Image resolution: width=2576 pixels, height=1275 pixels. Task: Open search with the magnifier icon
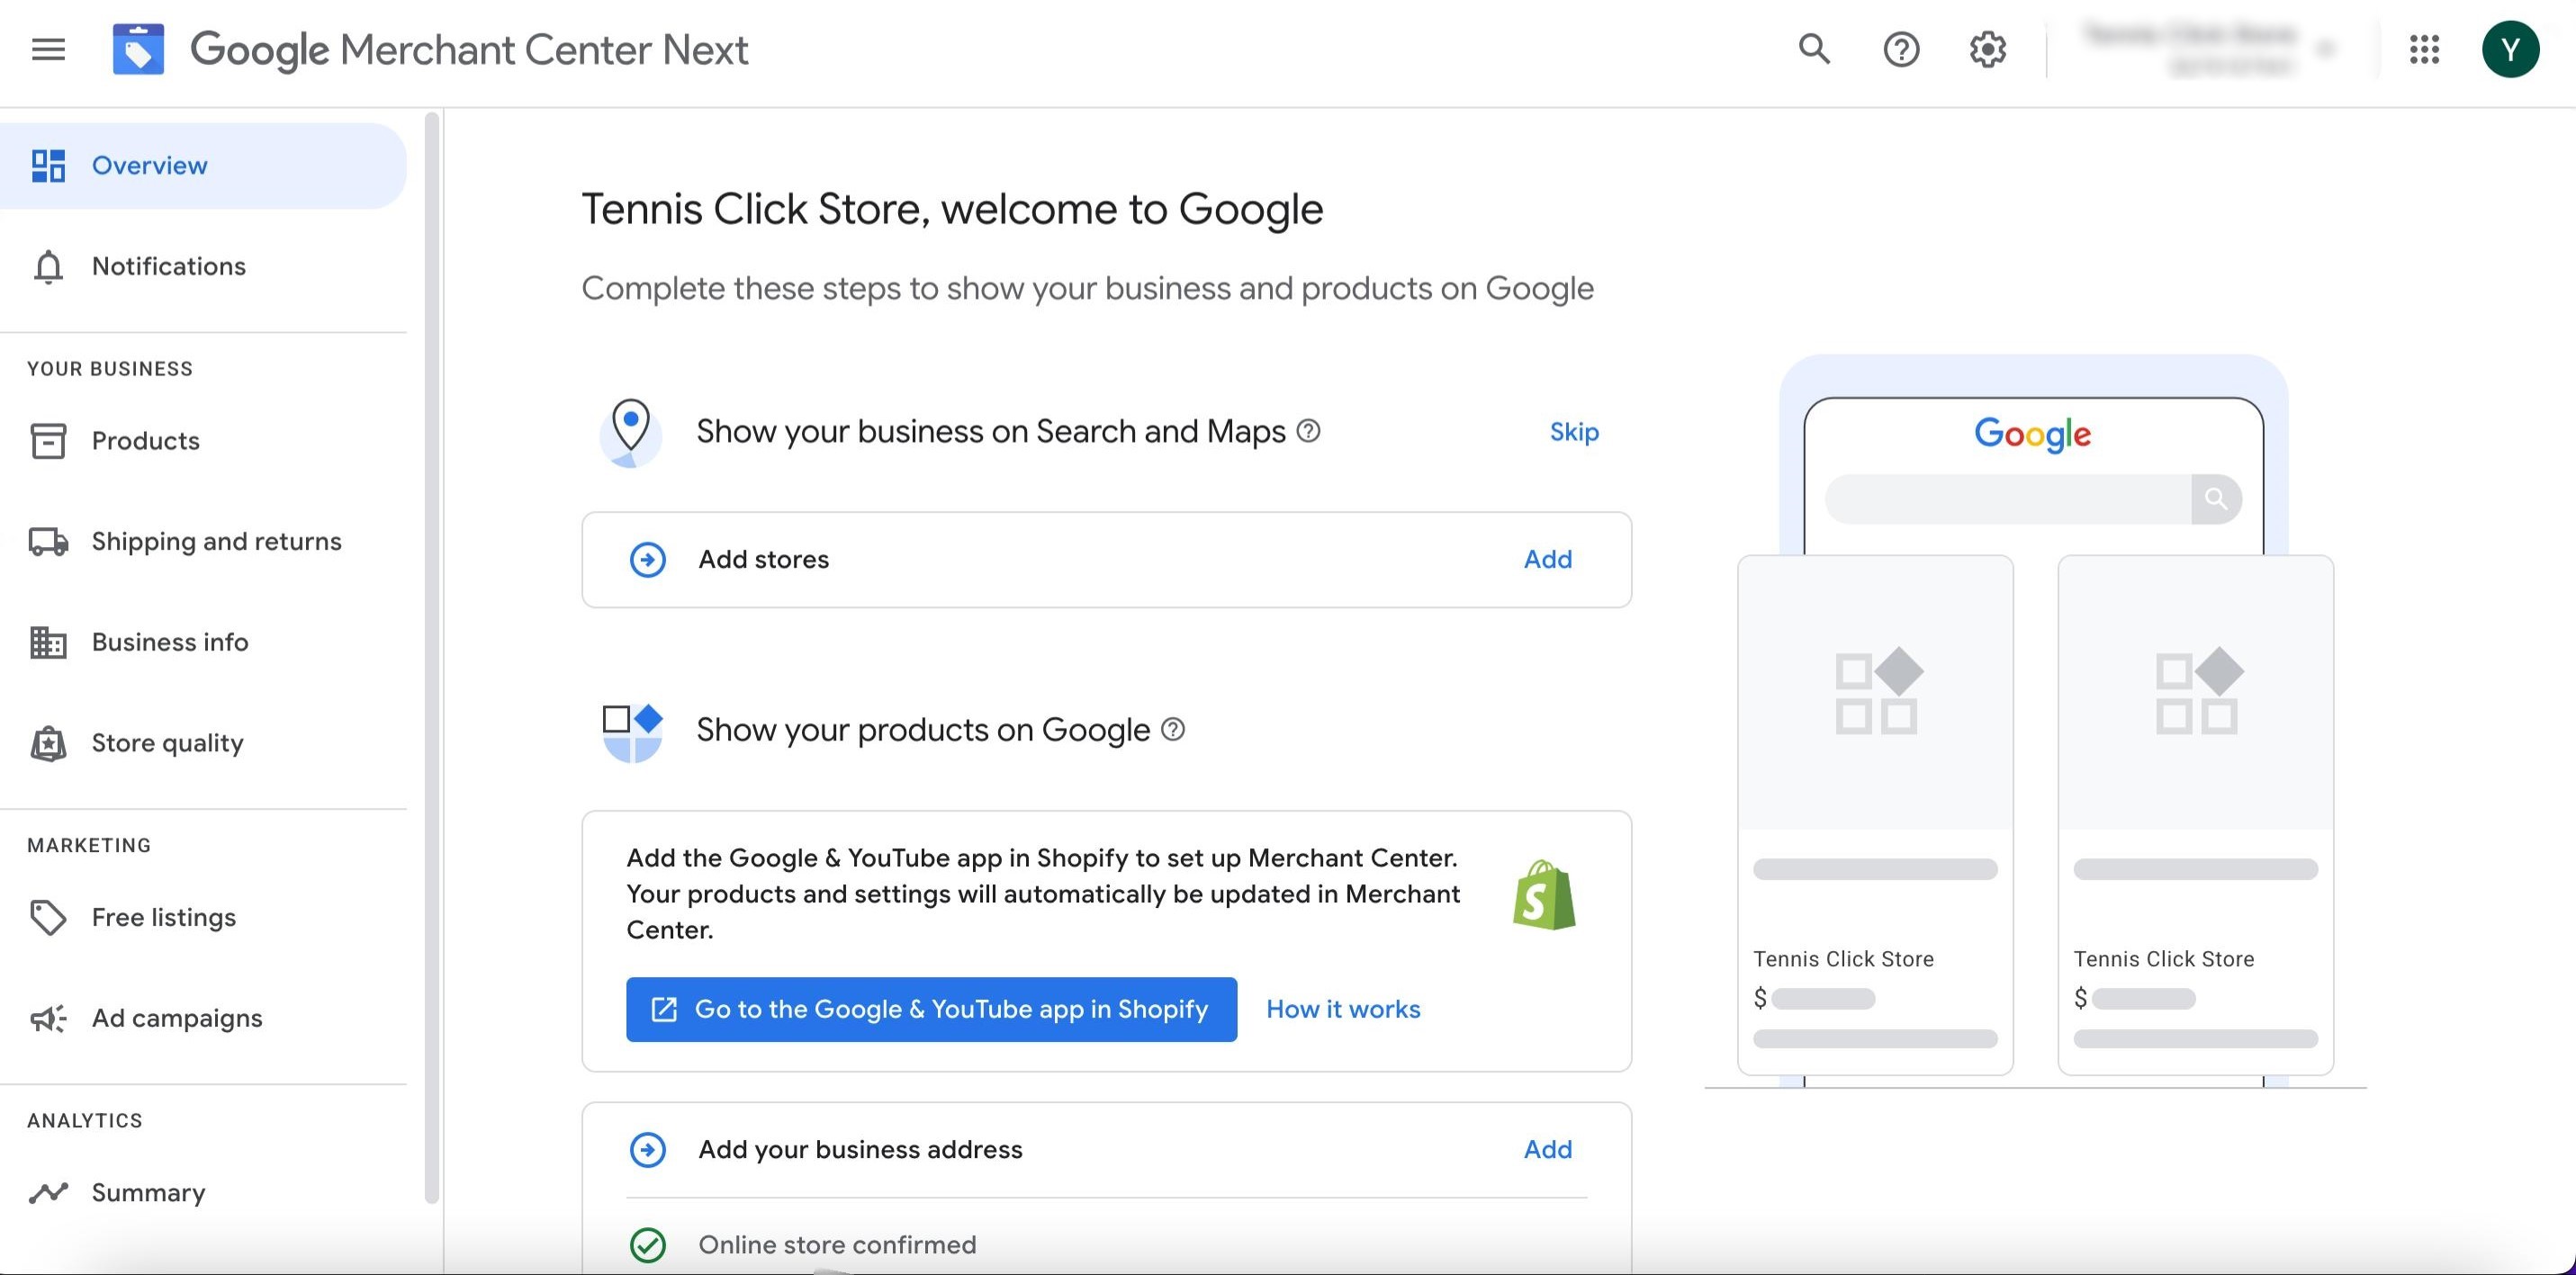(x=1814, y=49)
